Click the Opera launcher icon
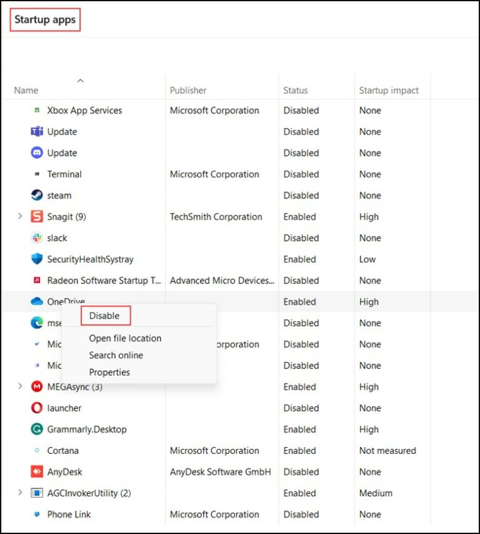Screen dimensions: 480x534 (37, 408)
